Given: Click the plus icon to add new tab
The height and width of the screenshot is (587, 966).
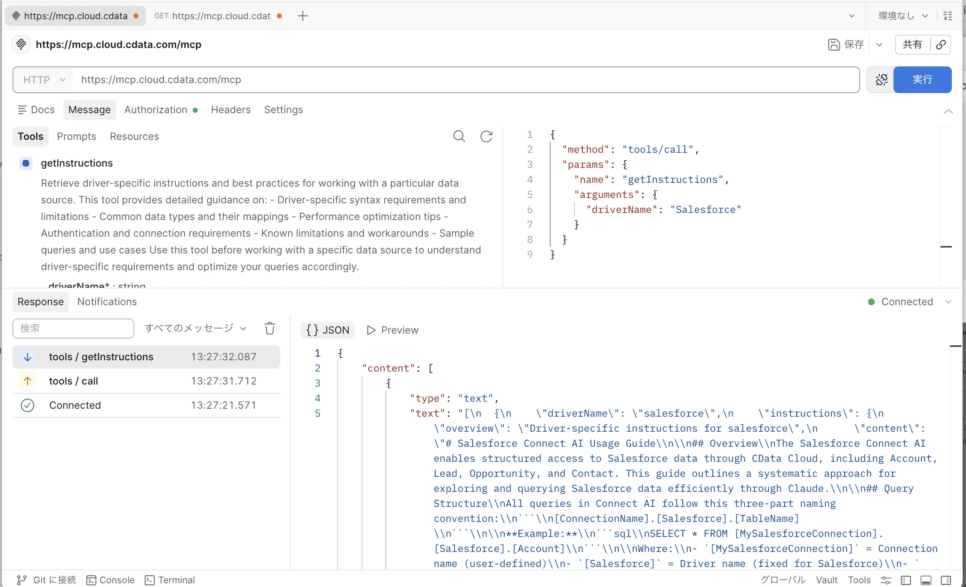Looking at the screenshot, I should [303, 16].
